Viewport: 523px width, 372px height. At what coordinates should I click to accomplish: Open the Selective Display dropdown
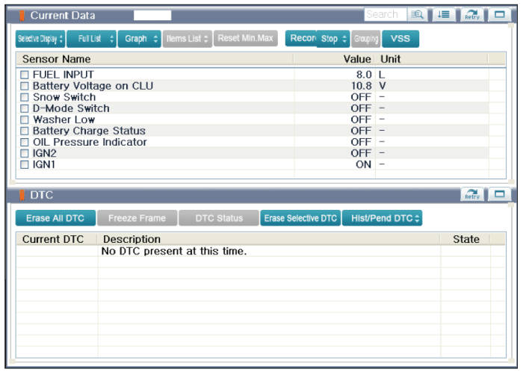click(40, 39)
